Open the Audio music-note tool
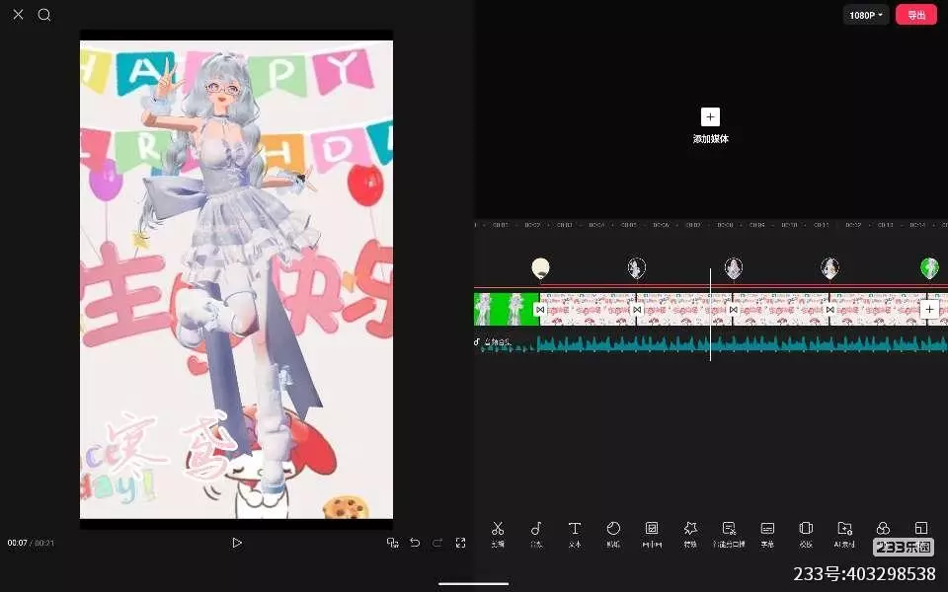 pyautogui.click(x=536, y=530)
